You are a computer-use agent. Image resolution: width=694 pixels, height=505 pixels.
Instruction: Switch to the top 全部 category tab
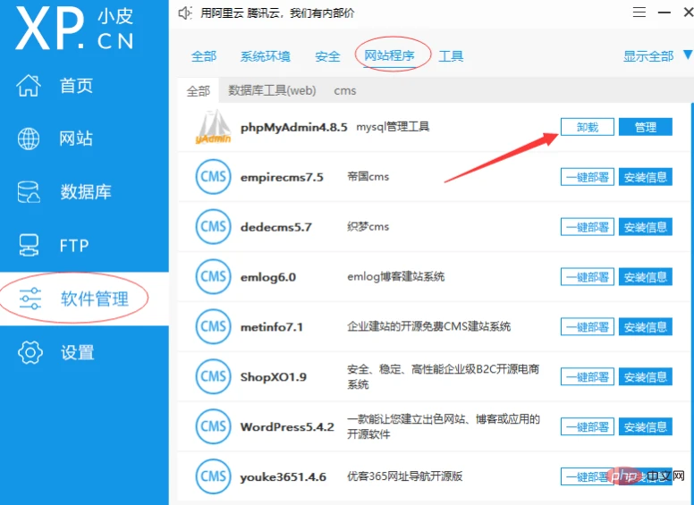204,56
